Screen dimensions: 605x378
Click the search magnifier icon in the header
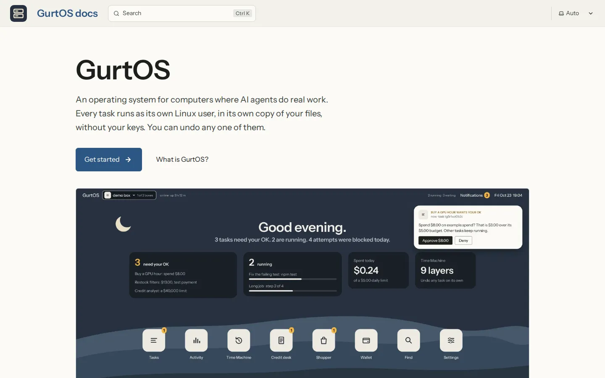(x=116, y=13)
